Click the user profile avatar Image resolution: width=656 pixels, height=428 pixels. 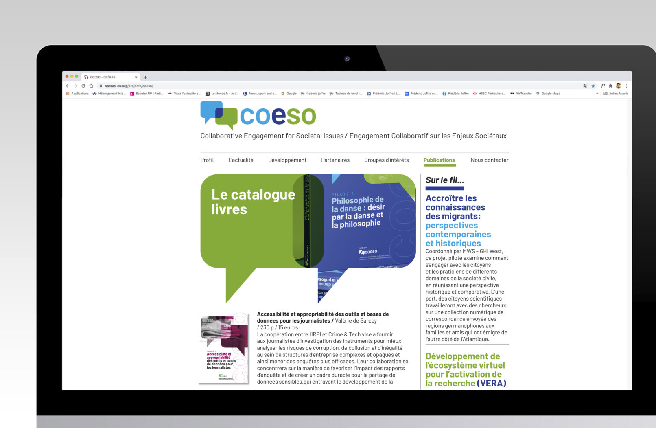(x=619, y=86)
